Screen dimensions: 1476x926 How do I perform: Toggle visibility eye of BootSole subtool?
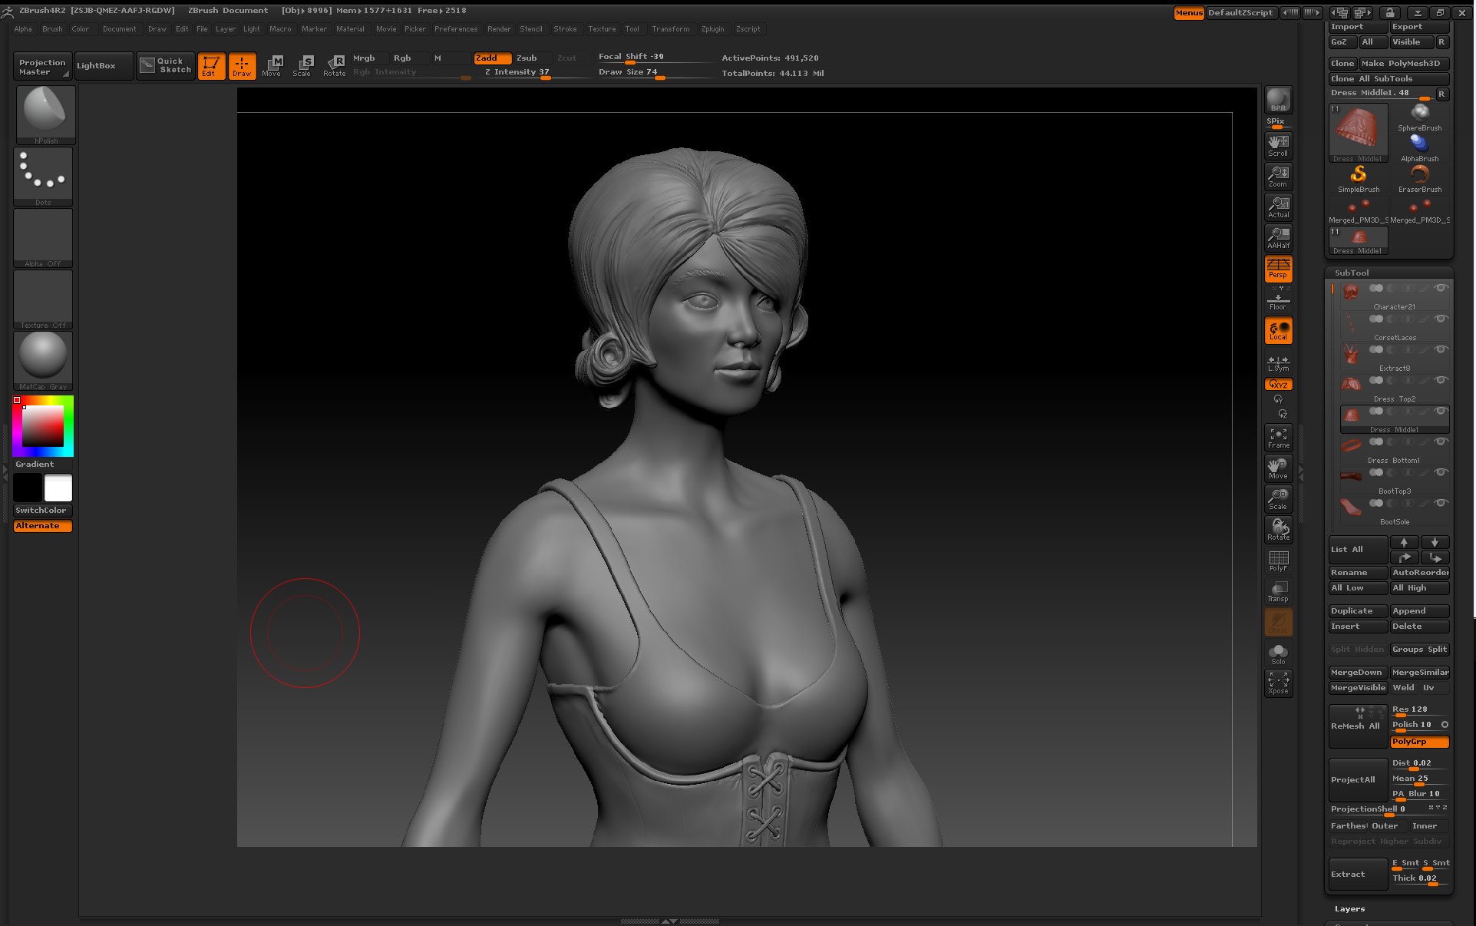[x=1441, y=503]
